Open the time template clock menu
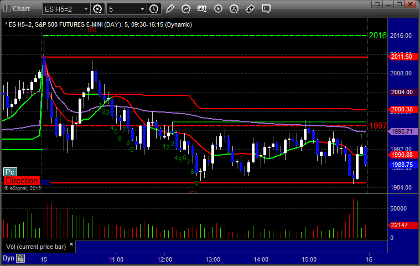 (x=154, y=9)
